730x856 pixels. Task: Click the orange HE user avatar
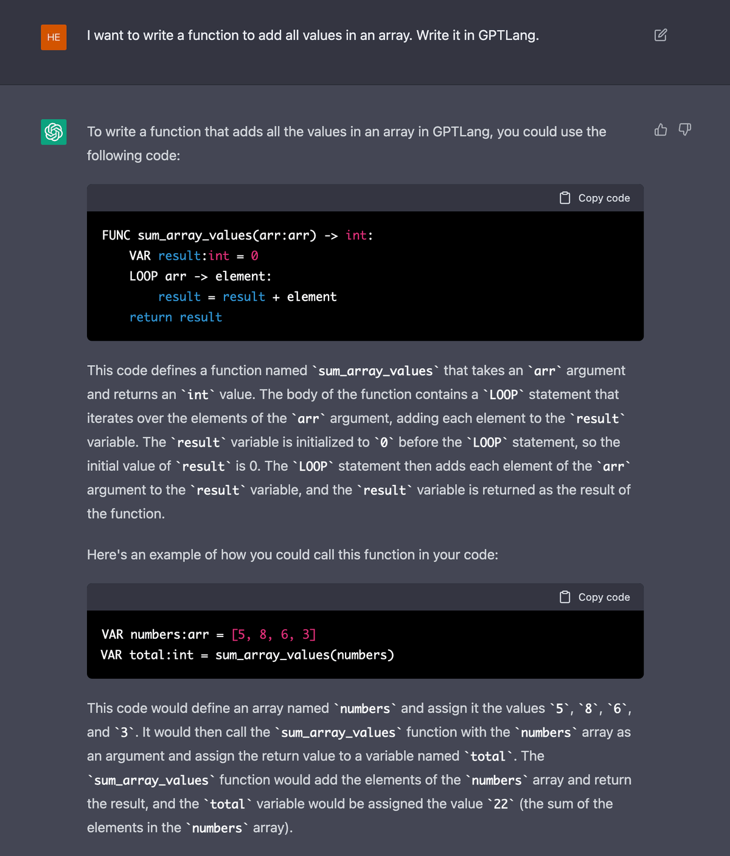[x=54, y=37]
